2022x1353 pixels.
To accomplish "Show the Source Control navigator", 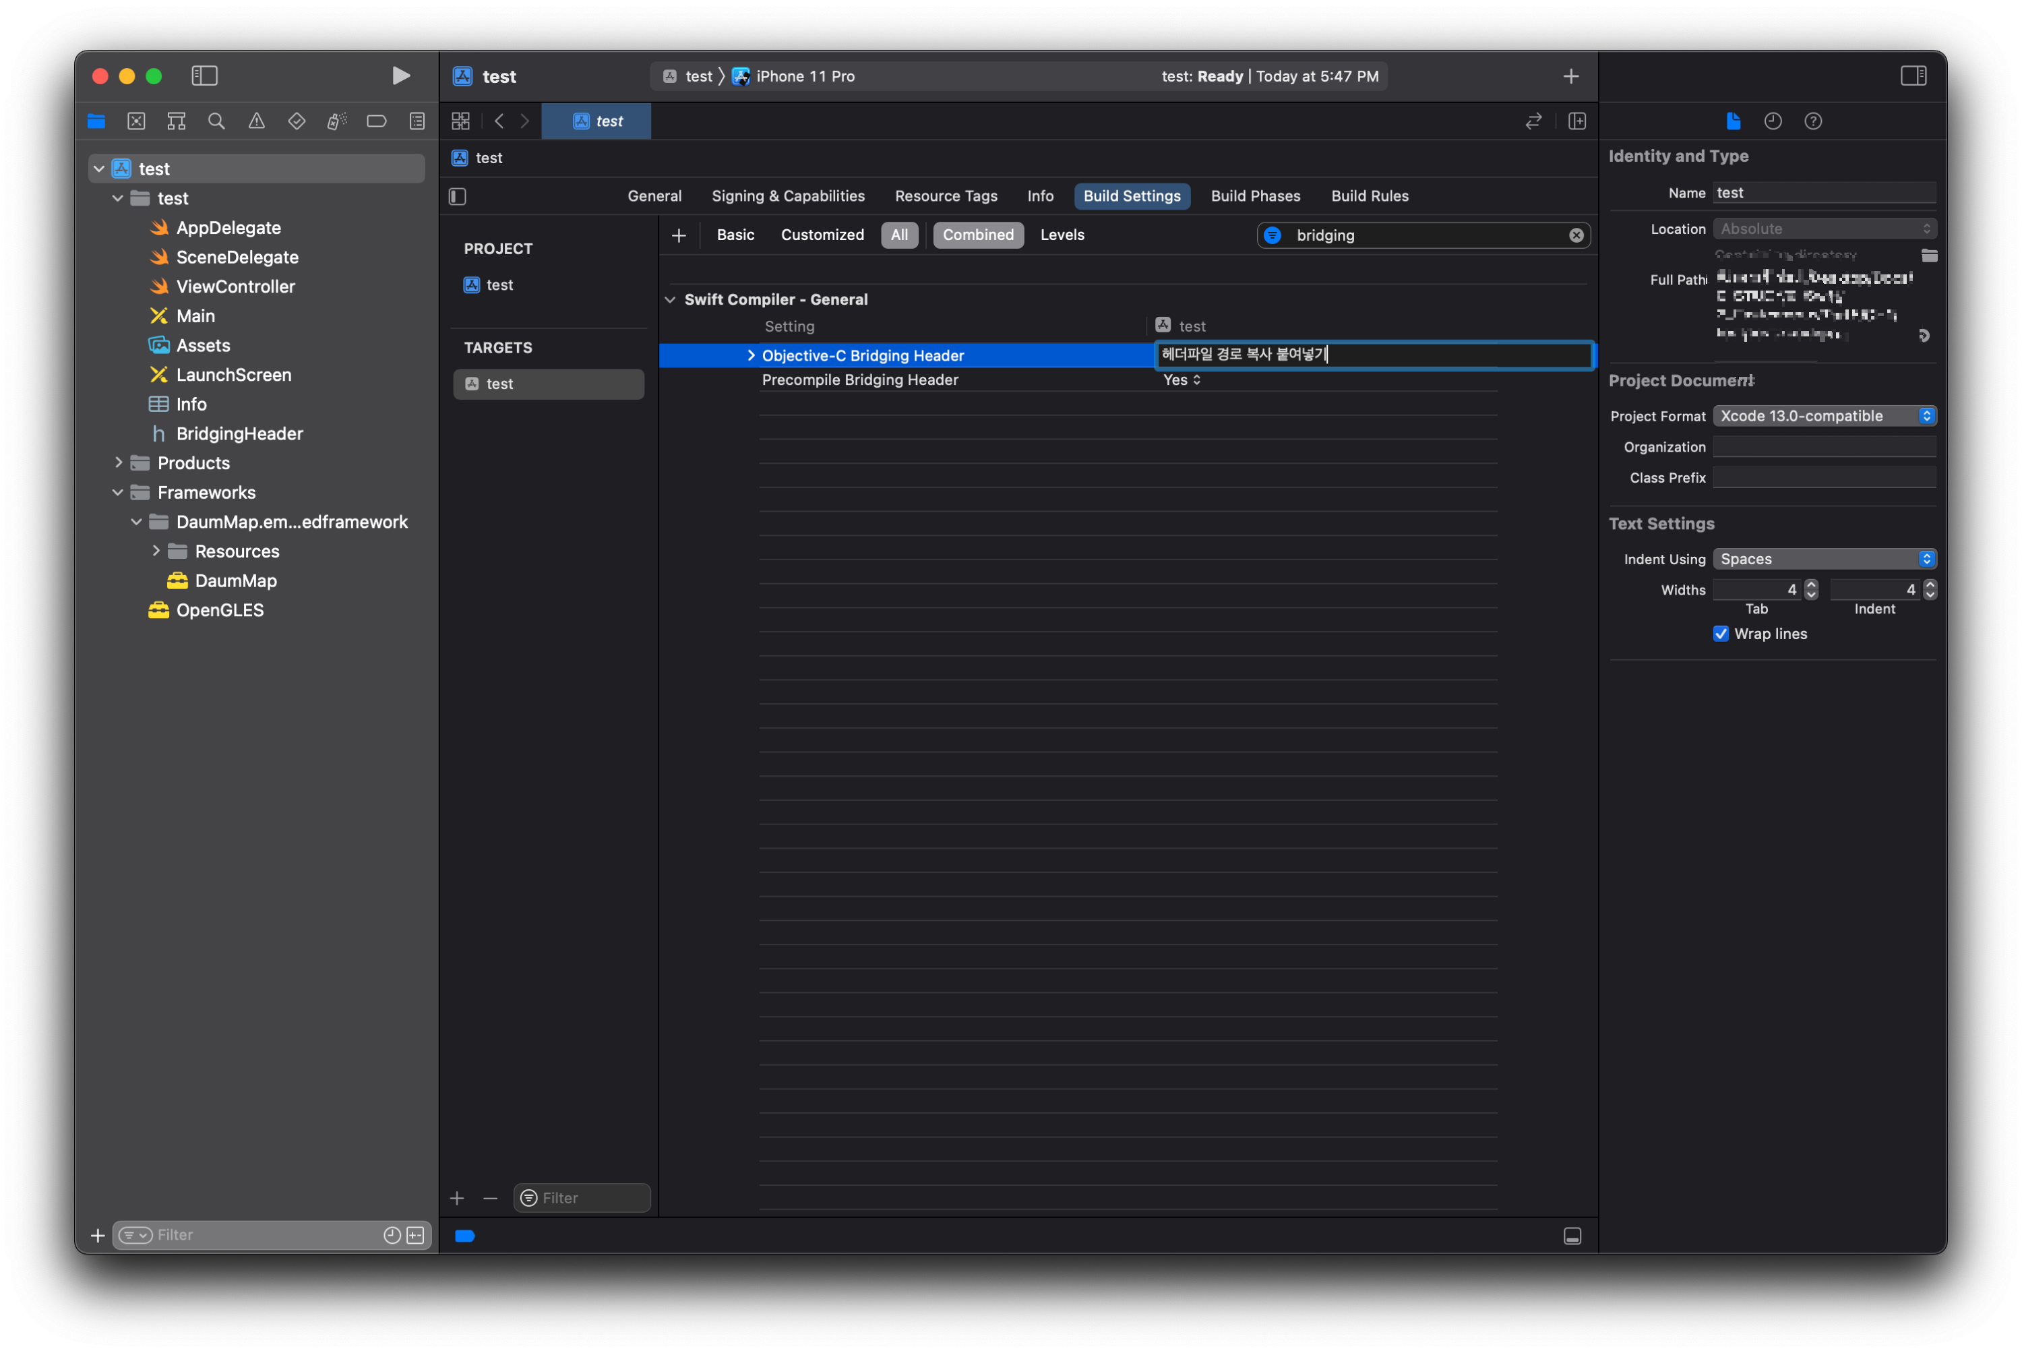I will 136,121.
